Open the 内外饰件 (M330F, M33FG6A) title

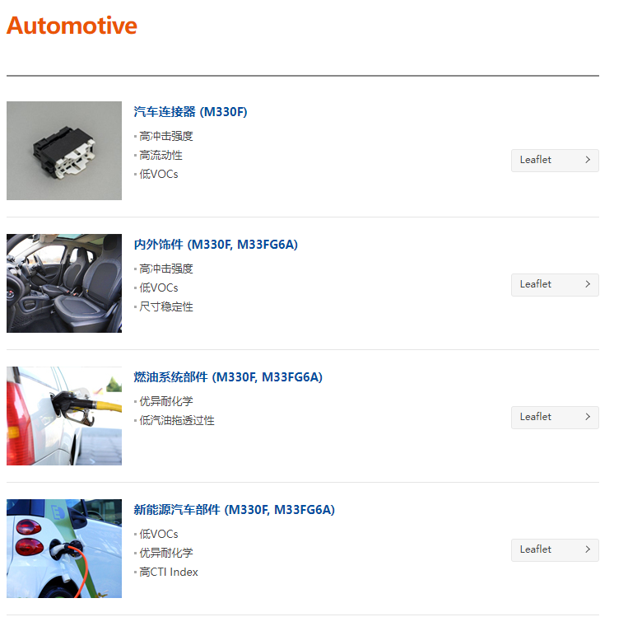[x=216, y=245]
